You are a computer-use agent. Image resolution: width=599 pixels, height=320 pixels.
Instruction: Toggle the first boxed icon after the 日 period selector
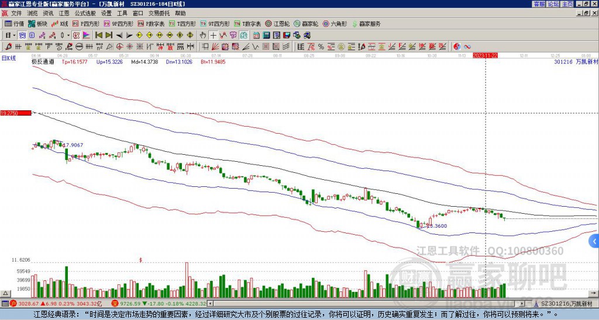click(x=23, y=36)
